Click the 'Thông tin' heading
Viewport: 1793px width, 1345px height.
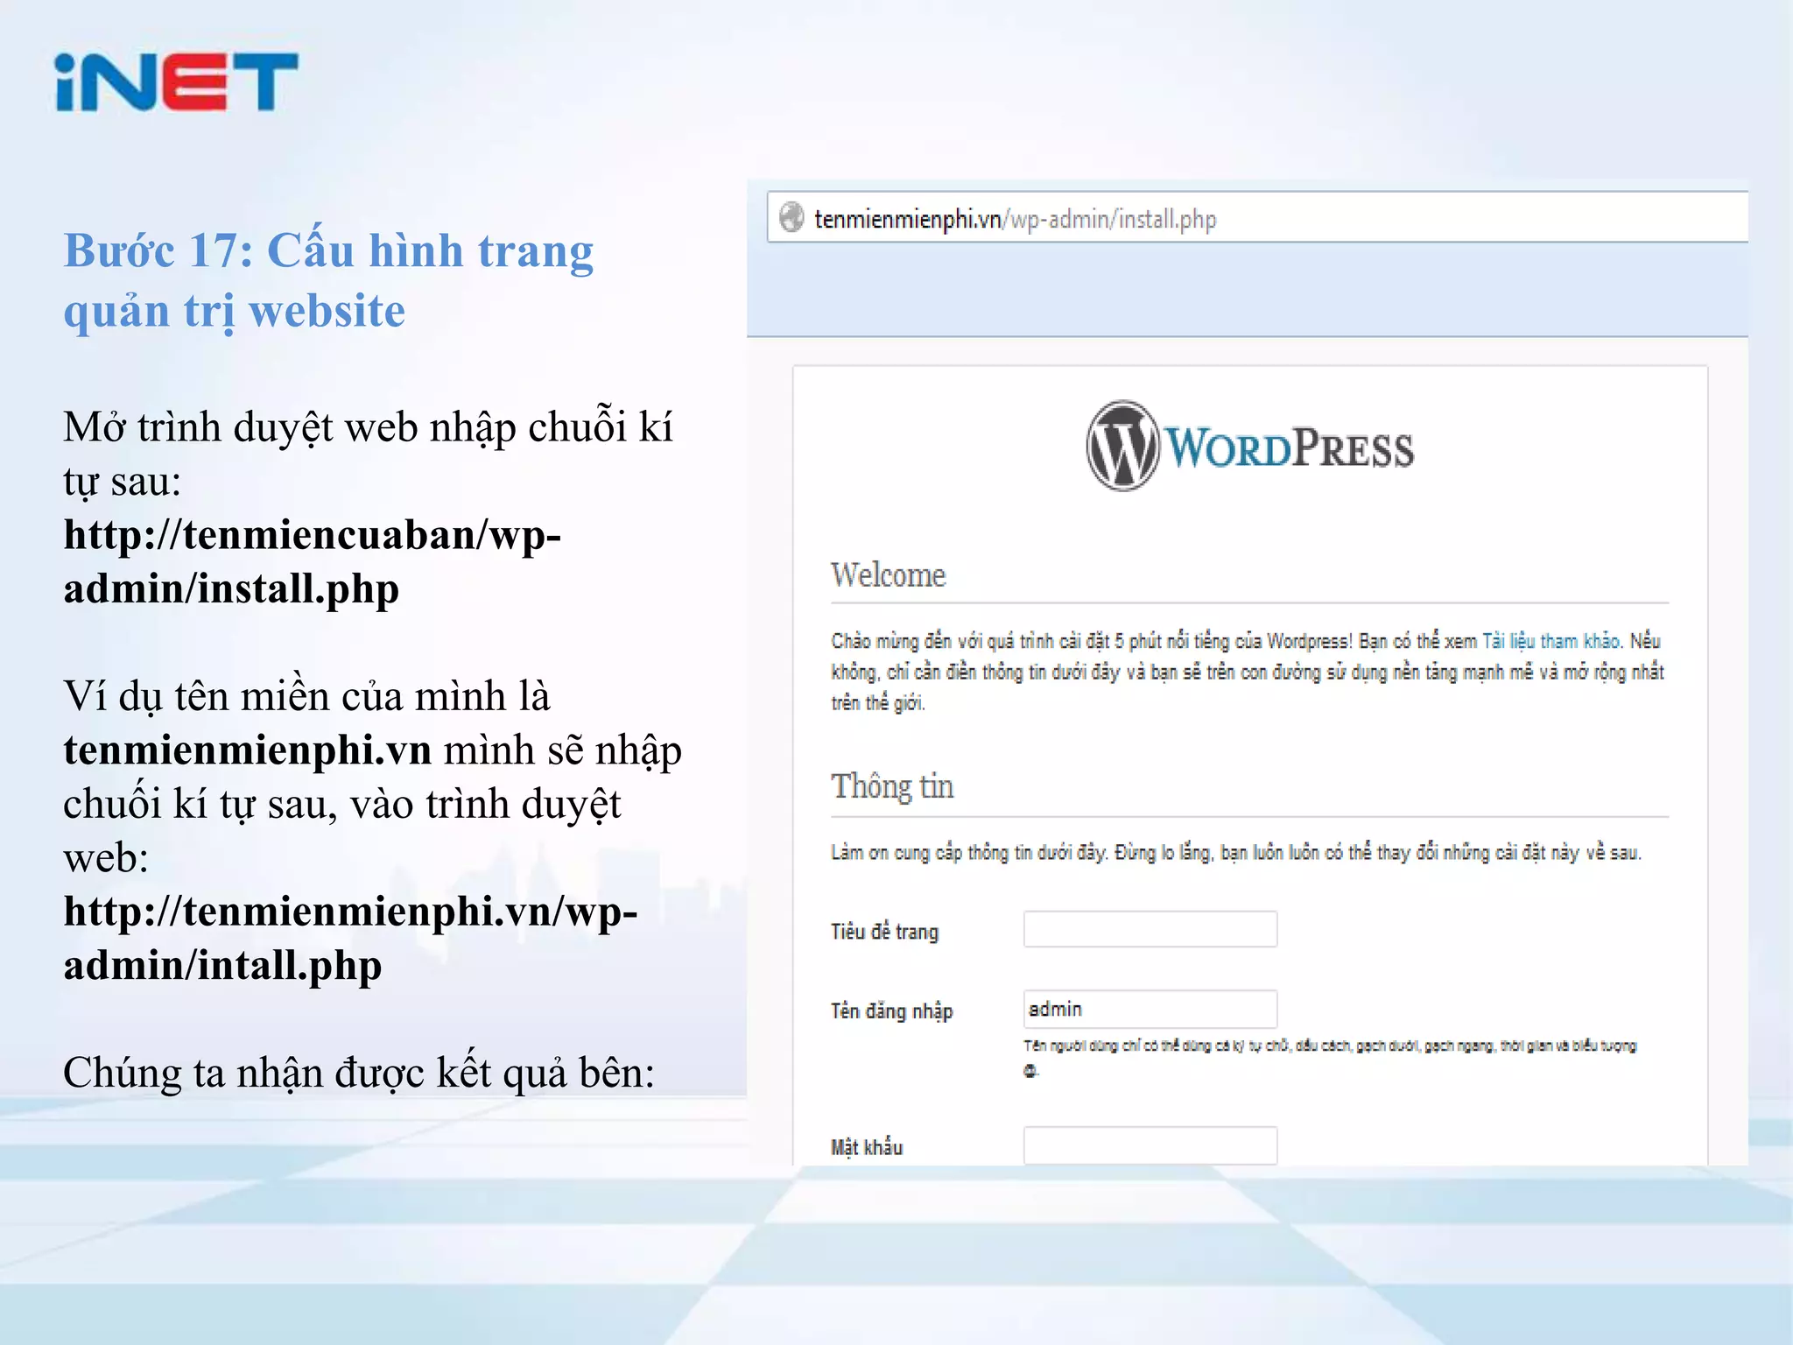892,786
